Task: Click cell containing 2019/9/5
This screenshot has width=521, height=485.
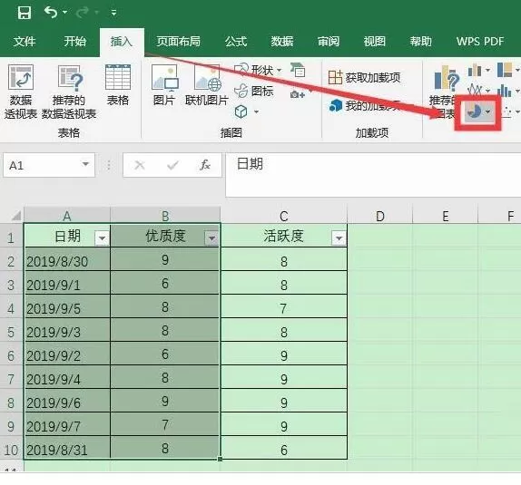Action: pos(67,306)
